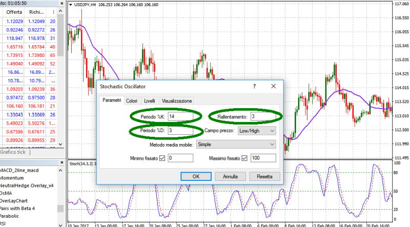Screen dimensions: 410x227
Task: Focus the Rallentamento value field
Action: tap(263, 117)
